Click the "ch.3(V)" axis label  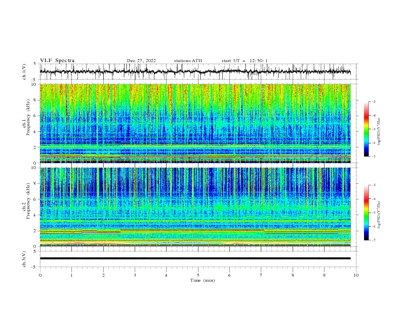24,260
